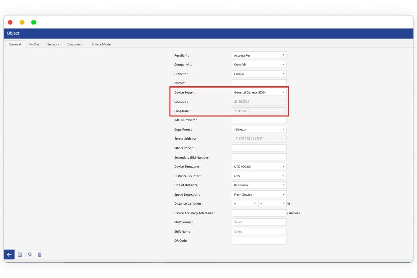Click the delete trash bin icon
This screenshot has height=278, width=417.
(40, 254)
